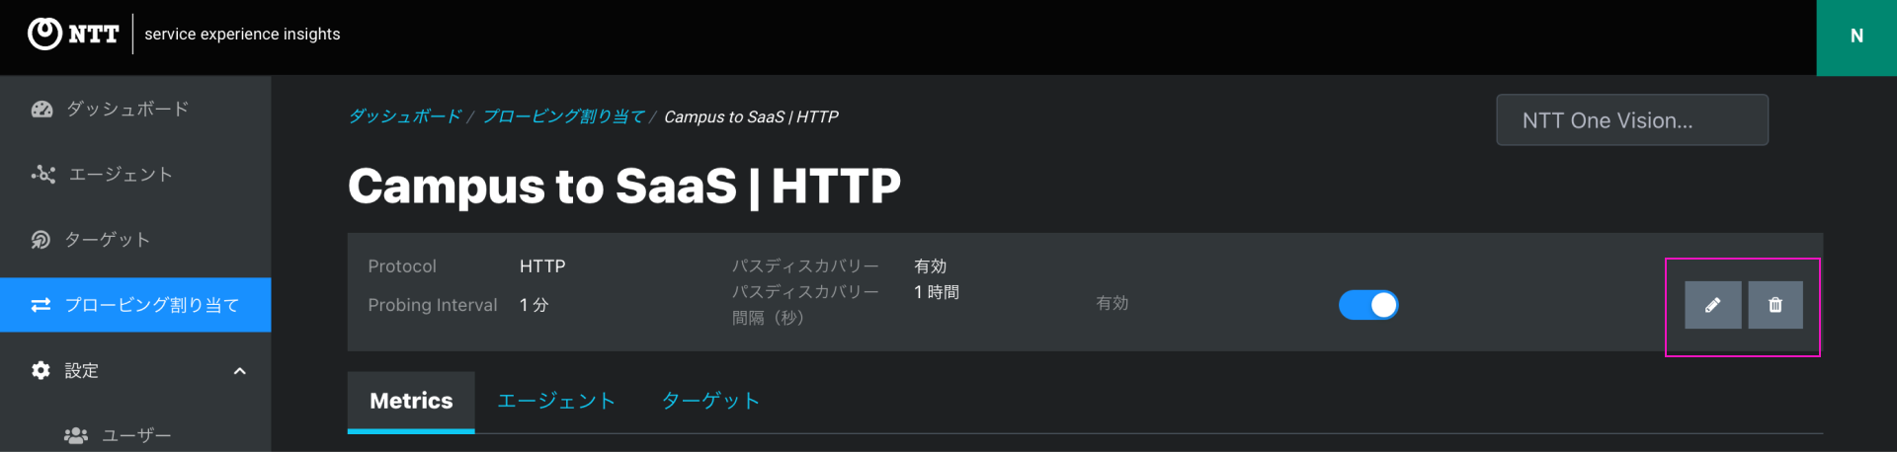Click the settings gear icon
Image resolution: width=1897 pixels, height=452 pixels.
coord(41,370)
